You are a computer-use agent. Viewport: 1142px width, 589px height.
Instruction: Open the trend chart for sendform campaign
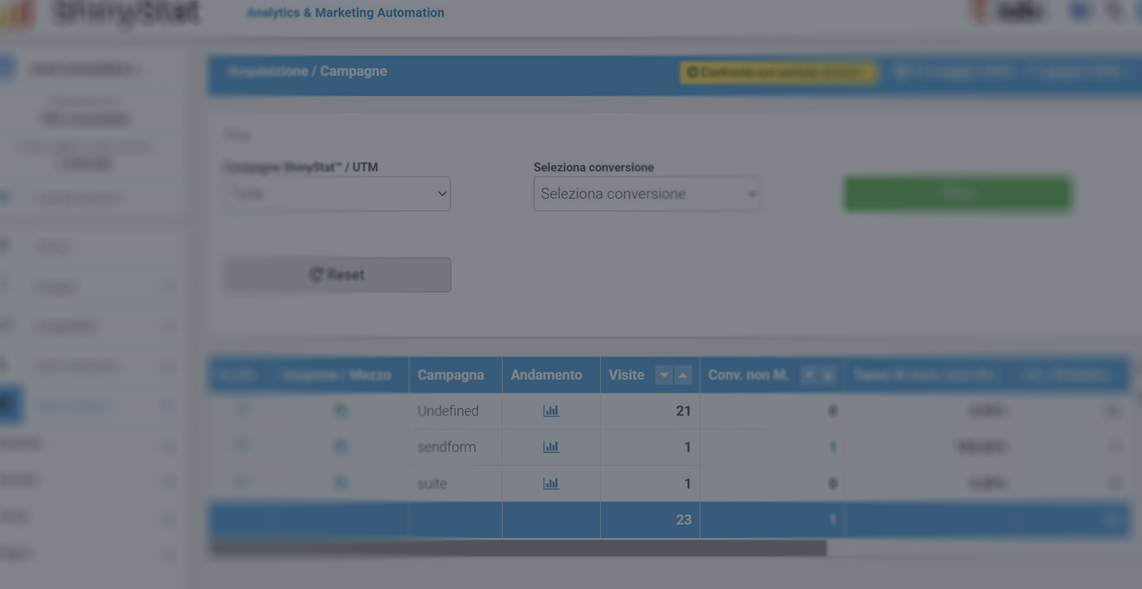tap(551, 447)
